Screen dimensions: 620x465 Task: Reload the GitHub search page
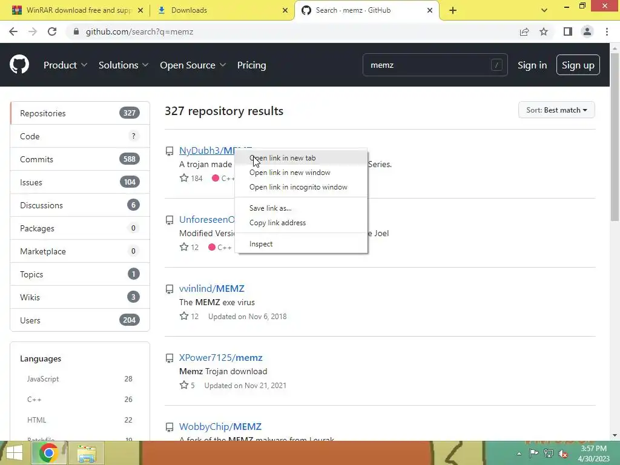[x=52, y=31]
